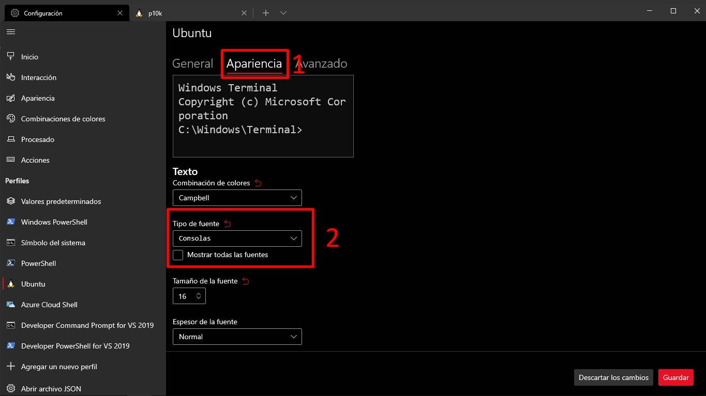Image resolution: width=706 pixels, height=396 pixels.
Task: Open the Acciones settings page
Action: coord(83,160)
